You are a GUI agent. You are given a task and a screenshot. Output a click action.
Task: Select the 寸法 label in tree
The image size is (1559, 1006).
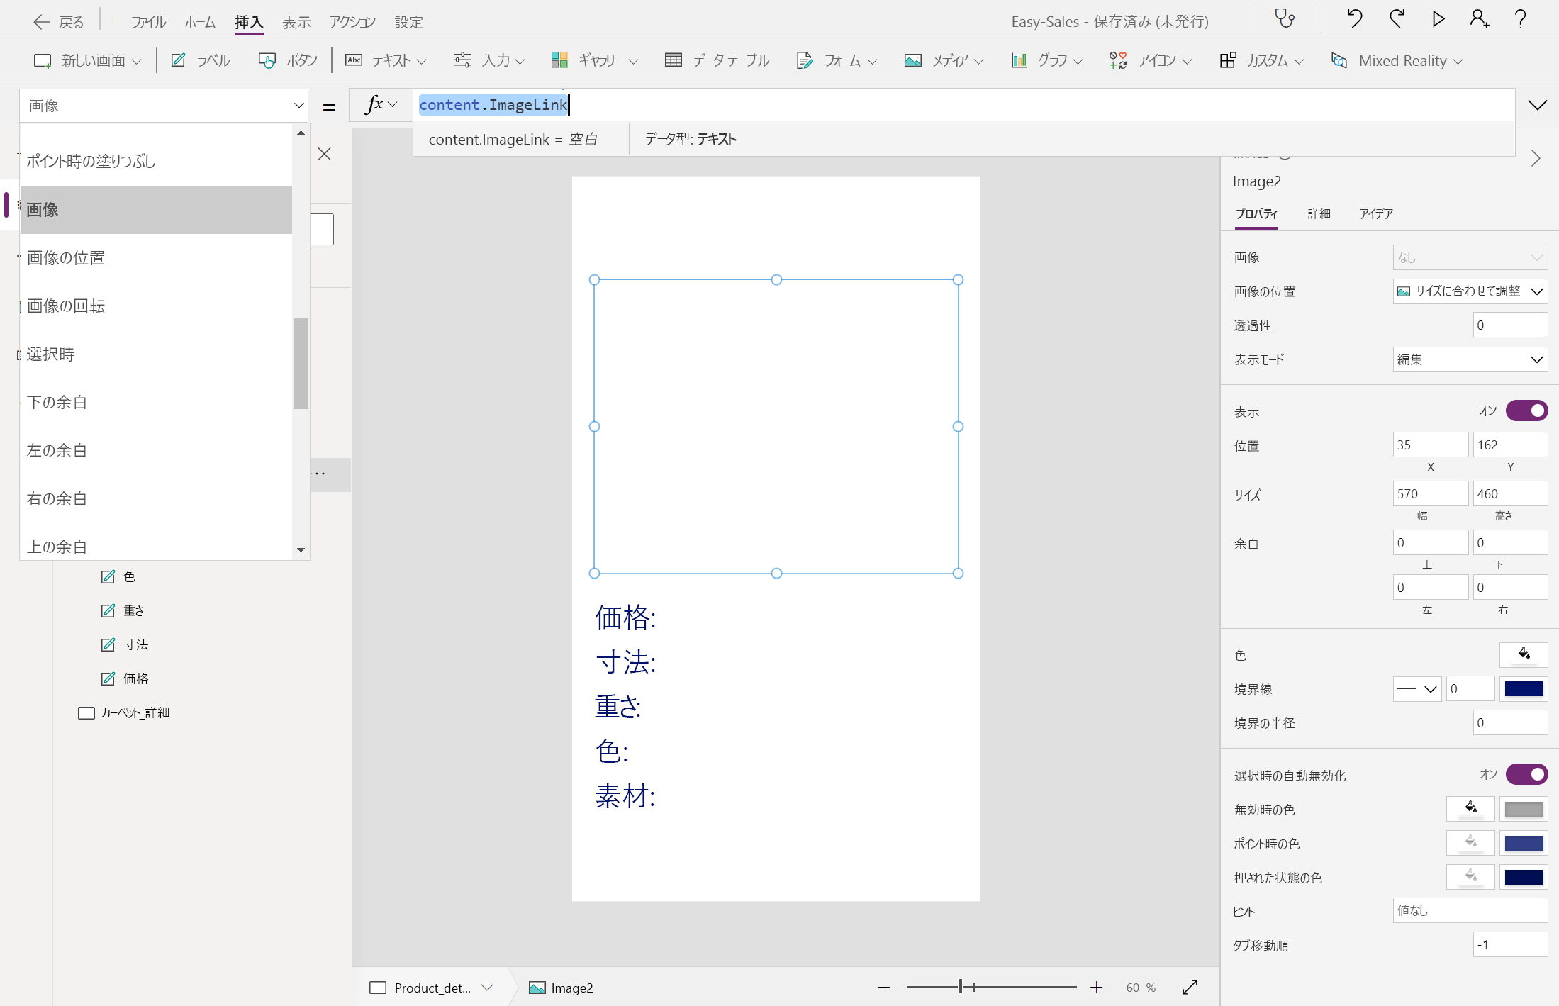pos(135,644)
